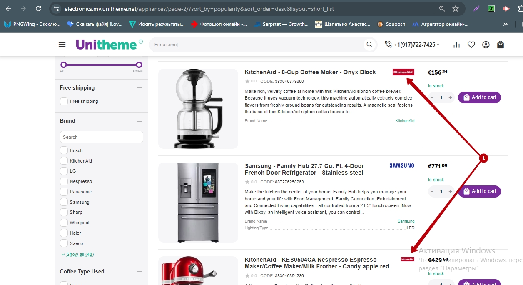Image resolution: width=523 pixels, height=285 pixels.
Task: Open site information icon in address bar
Action: (x=56, y=9)
